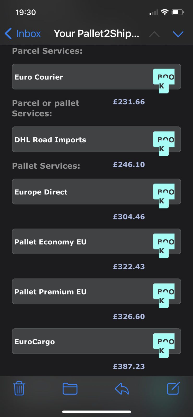
Task: Book the EuroCargo service
Action: 164,346
